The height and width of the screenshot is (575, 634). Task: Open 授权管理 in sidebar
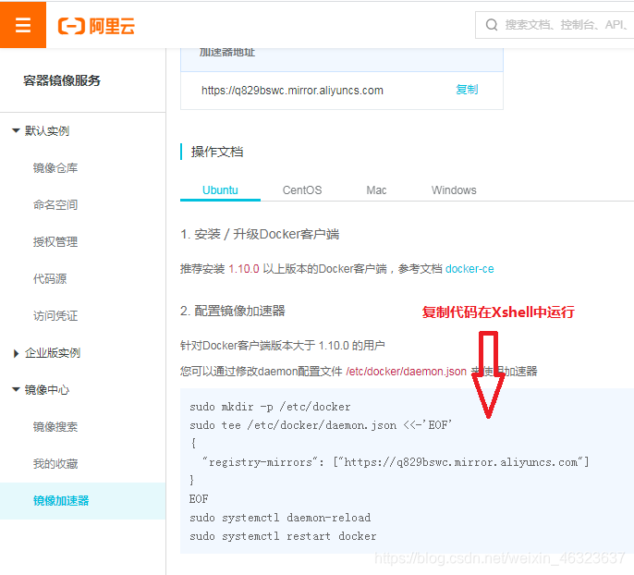[x=55, y=242]
